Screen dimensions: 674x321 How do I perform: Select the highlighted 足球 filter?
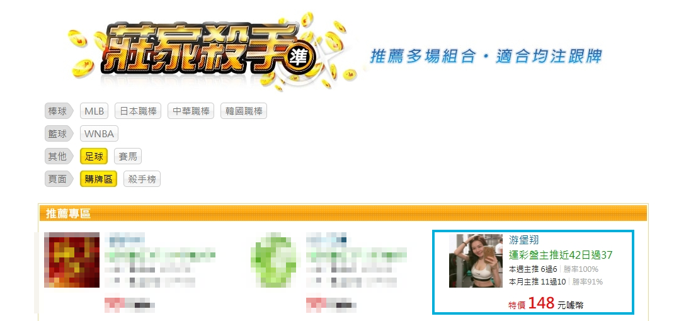click(x=94, y=157)
